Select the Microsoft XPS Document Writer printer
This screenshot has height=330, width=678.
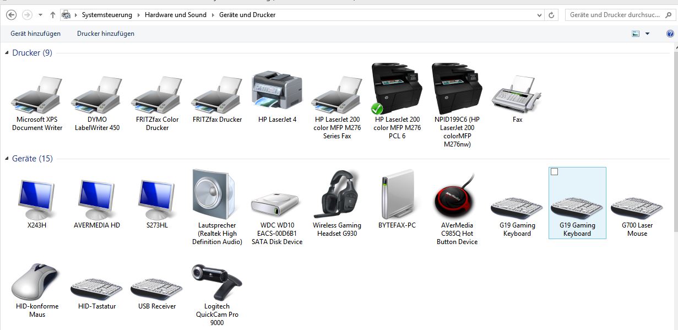tap(37, 104)
